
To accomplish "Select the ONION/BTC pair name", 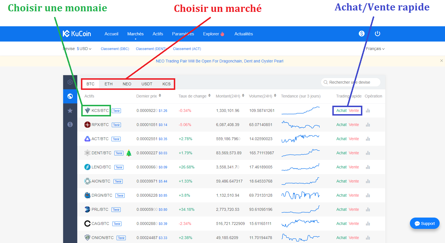I will (x=102, y=238).
